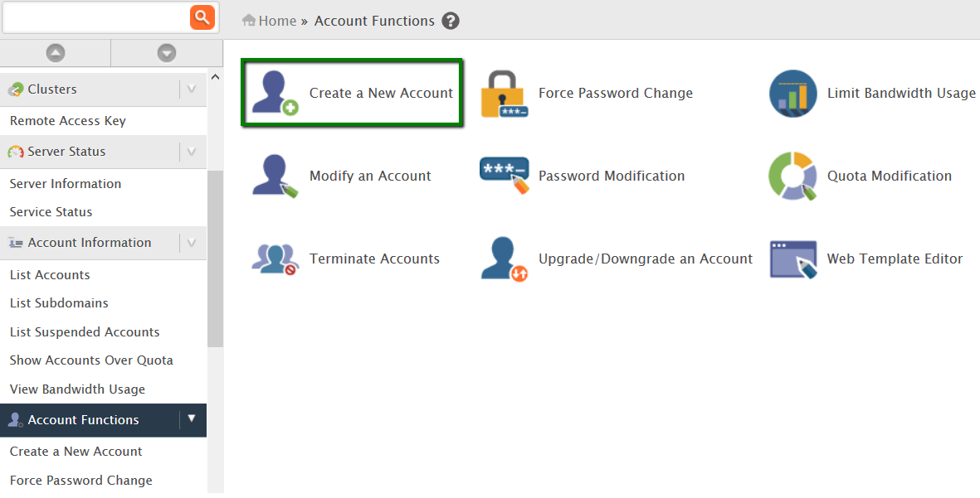Select the Quota Modification pie chart icon
Image resolution: width=980 pixels, height=498 pixels.
(x=792, y=176)
